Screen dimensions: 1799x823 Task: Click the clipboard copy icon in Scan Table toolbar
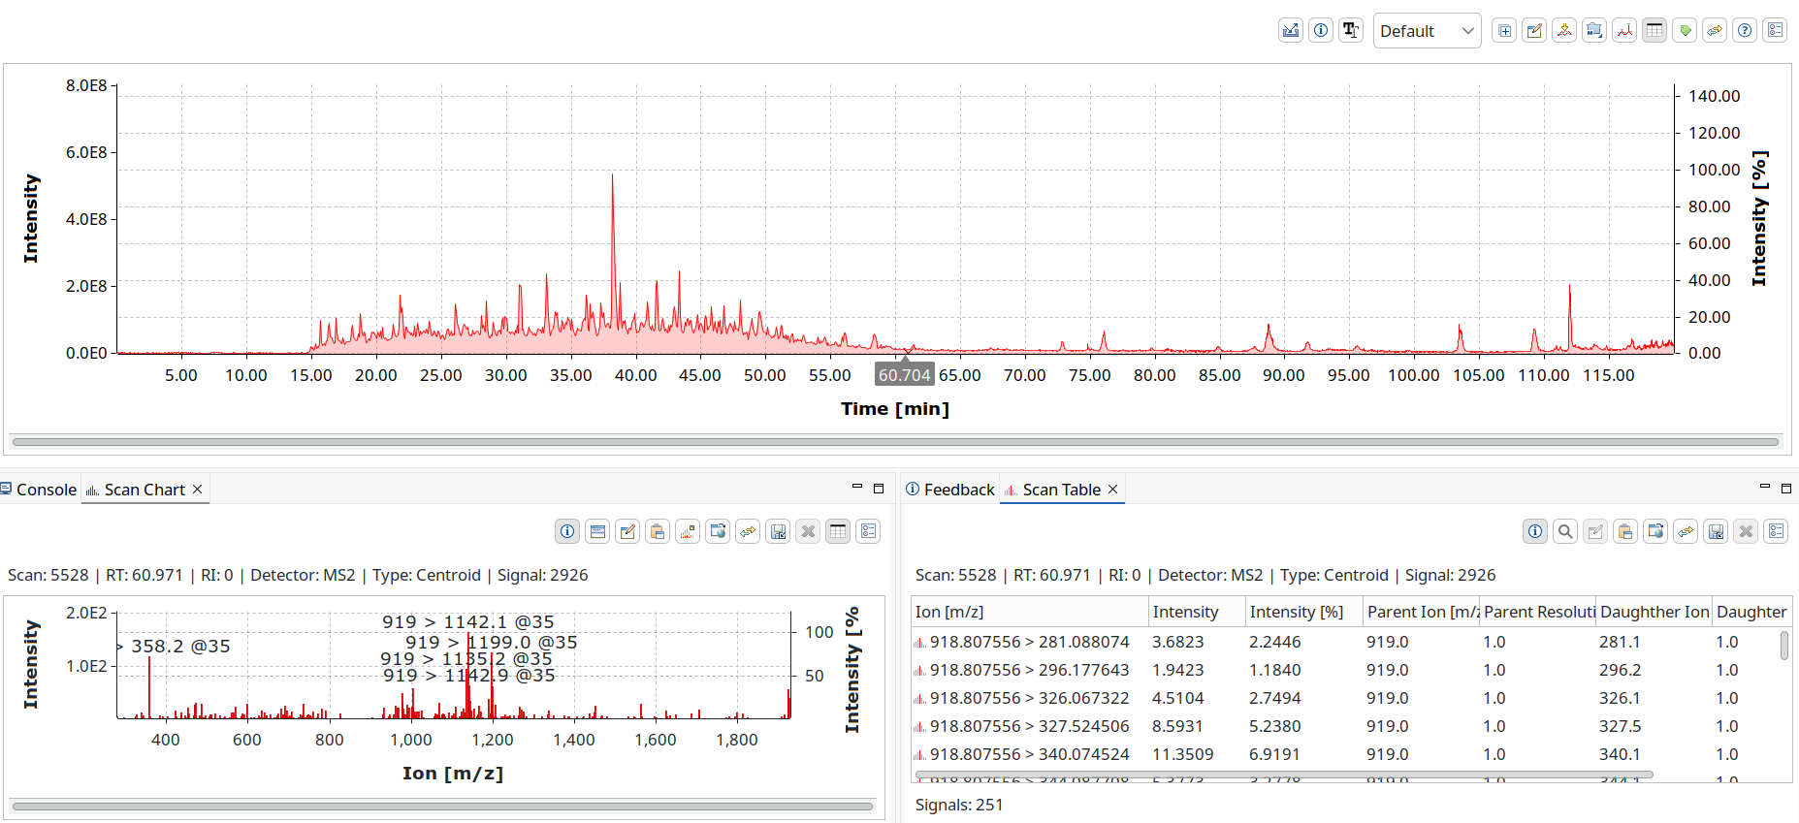pyautogui.click(x=1625, y=531)
